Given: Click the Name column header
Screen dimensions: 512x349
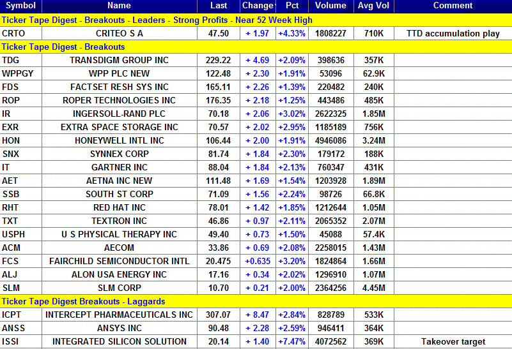Looking at the screenshot, I should pos(119,6).
